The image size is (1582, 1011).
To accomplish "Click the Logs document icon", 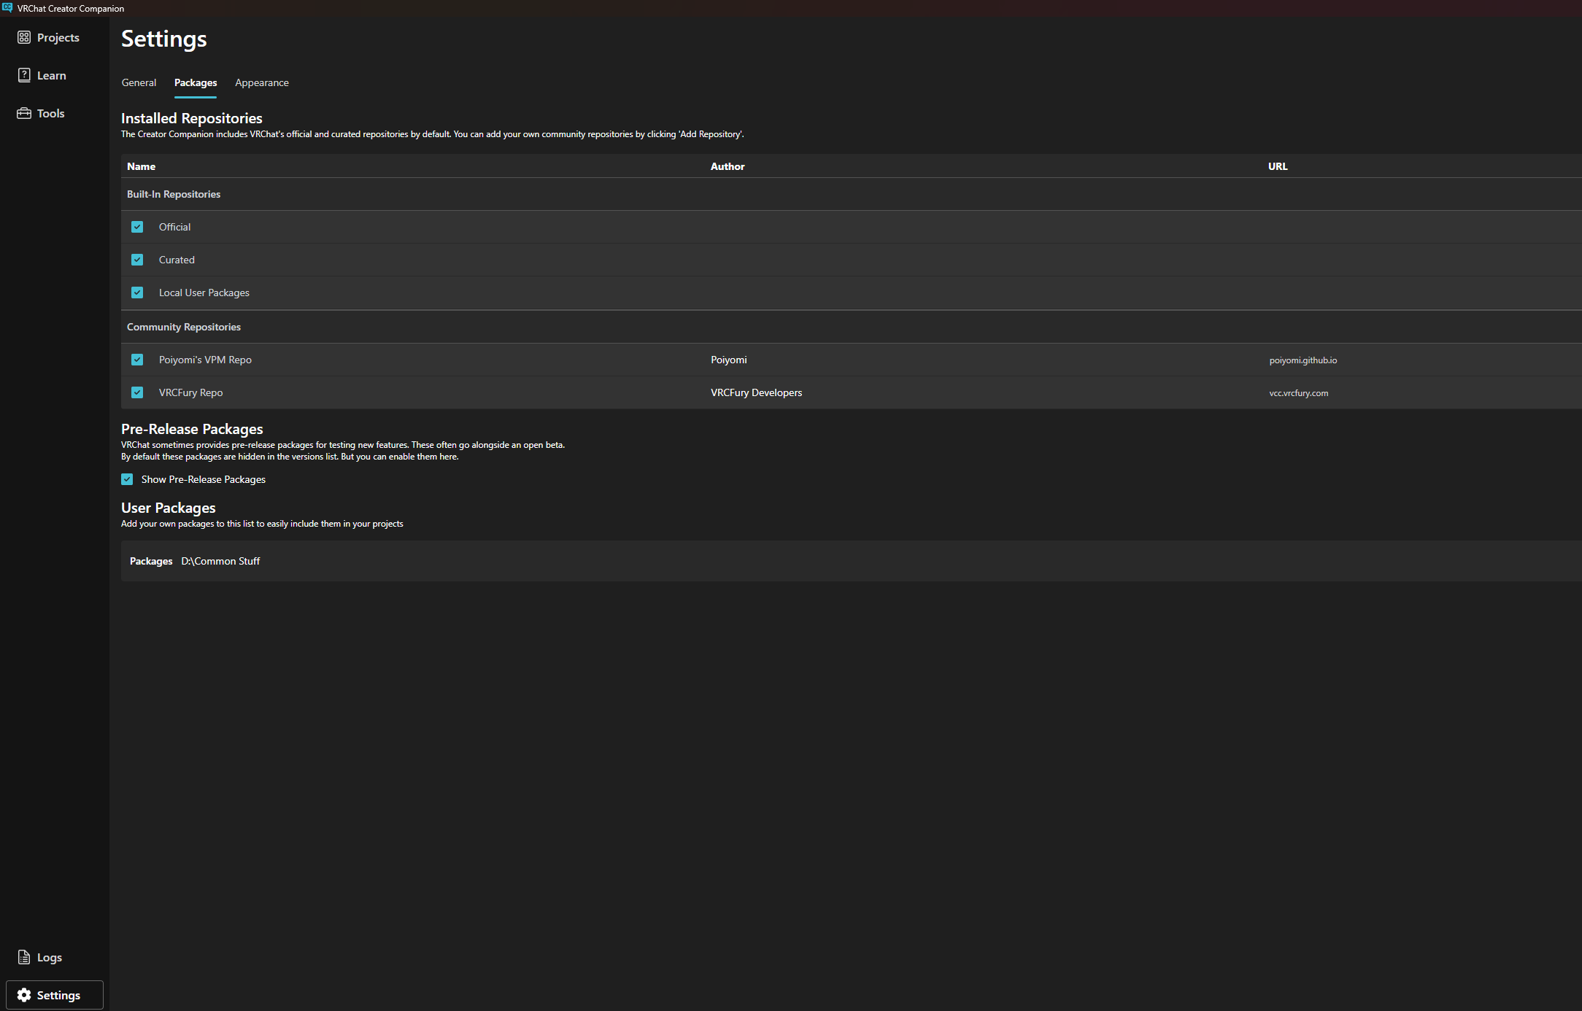I will tap(24, 957).
